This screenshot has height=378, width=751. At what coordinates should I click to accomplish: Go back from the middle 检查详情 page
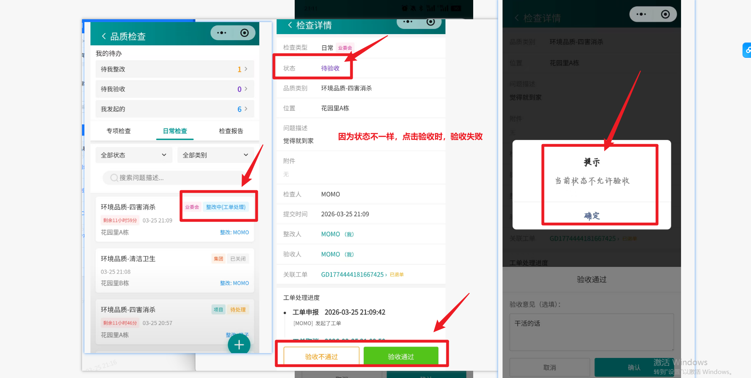[290, 25]
